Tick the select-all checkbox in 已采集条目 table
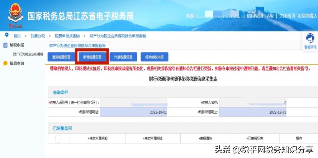The width and height of the screenshot is (318, 158). [x=58, y=139]
